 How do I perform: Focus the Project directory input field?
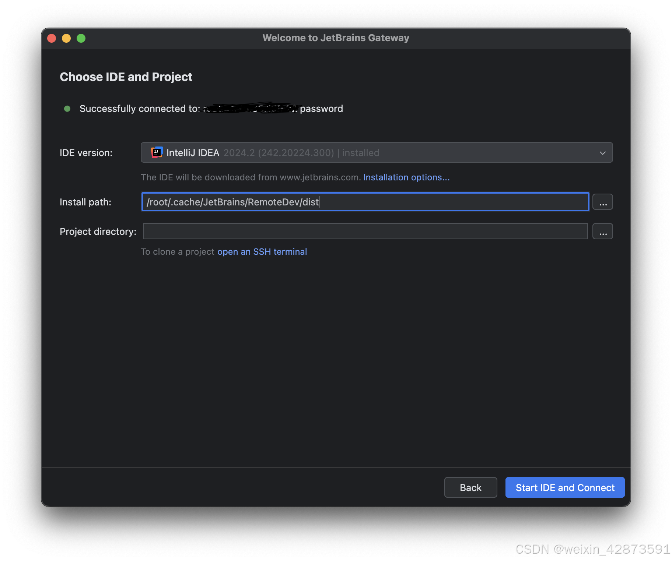coord(365,231)
